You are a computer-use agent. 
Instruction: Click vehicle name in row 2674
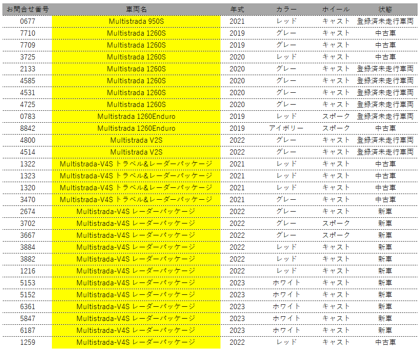(x=136, y=212)
